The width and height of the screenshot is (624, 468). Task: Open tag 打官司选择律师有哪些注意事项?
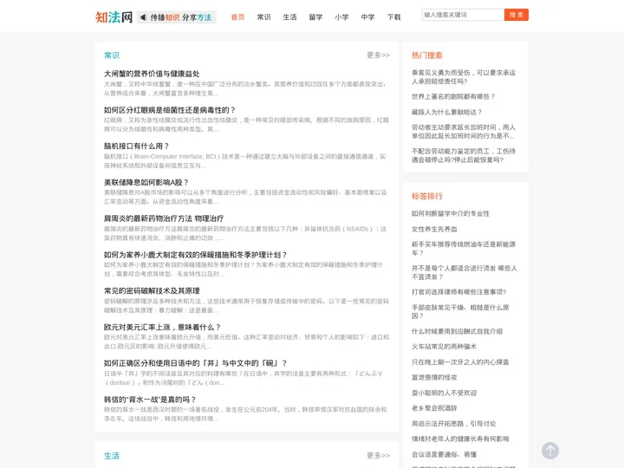click(458, 292)
